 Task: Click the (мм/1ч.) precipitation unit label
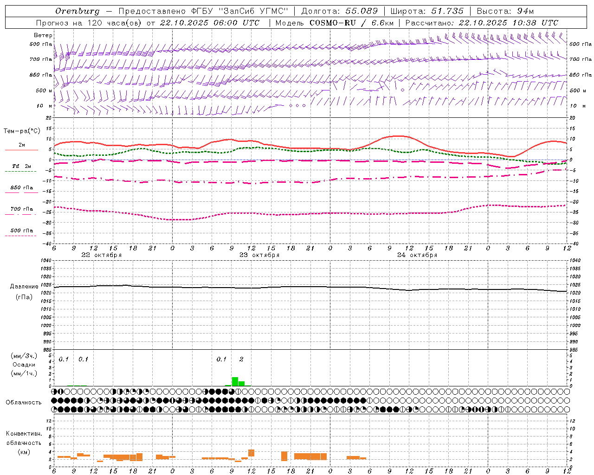(x=24, y=373)
